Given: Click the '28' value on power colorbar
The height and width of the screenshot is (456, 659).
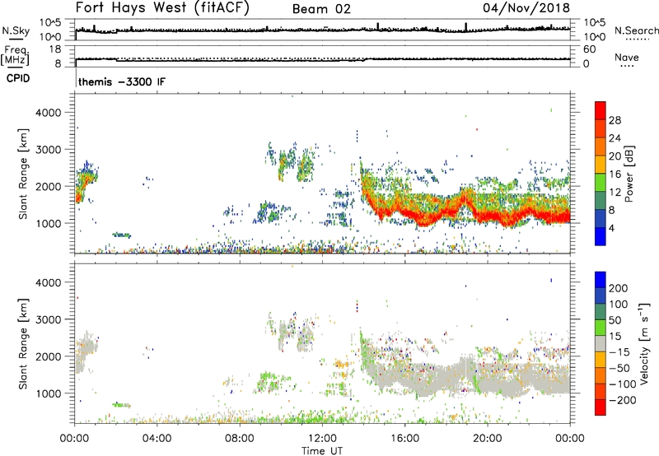Looking at the screenshot, I should coord(615,120).
